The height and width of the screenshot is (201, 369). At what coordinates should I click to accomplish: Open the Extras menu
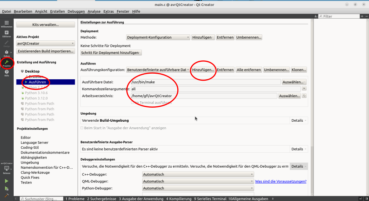pos(108,11)
